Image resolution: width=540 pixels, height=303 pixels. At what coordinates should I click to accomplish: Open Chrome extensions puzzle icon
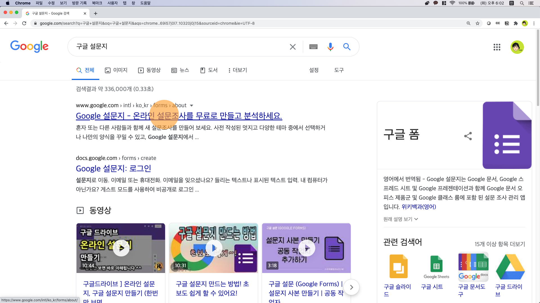516,23
